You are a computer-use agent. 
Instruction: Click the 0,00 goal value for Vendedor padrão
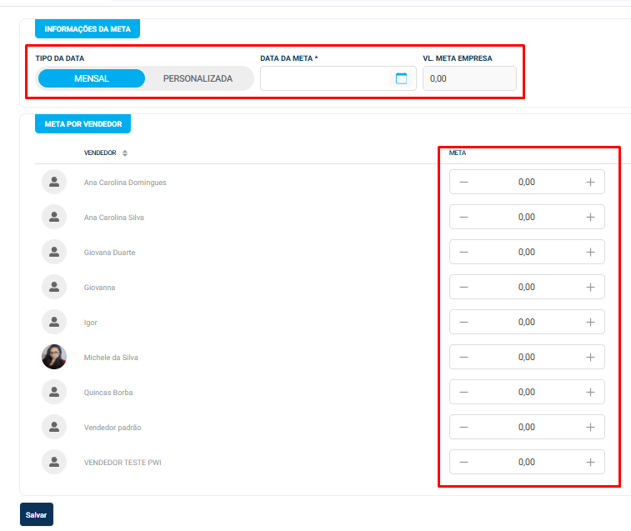(526, 427)
